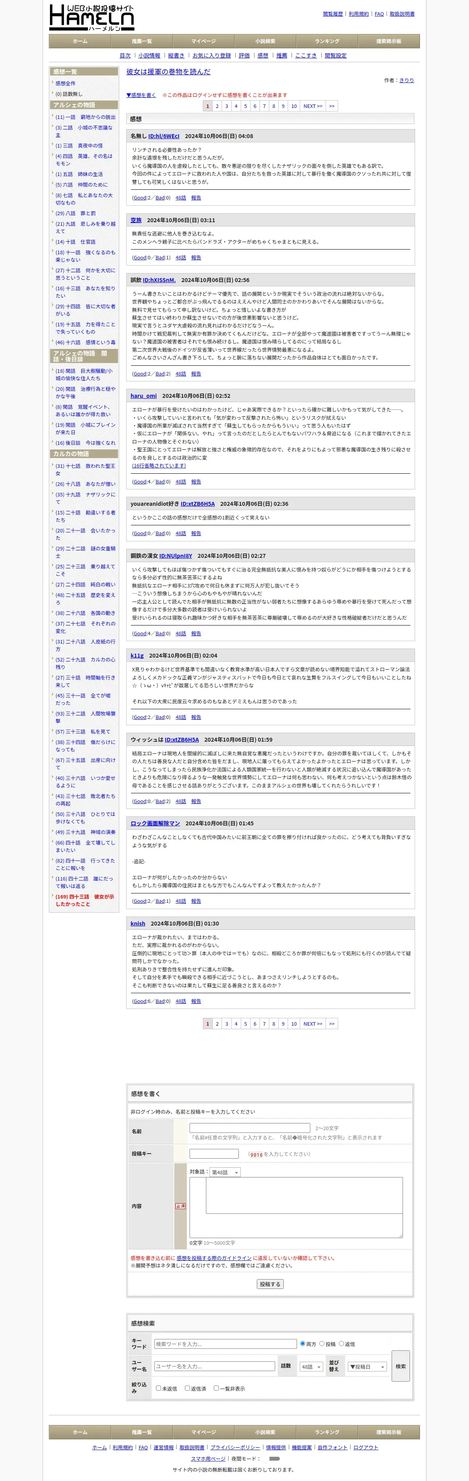469x1481 pixels.
Task: Click 自作フォント link in the footer
Action: [x=332, y=1448]
